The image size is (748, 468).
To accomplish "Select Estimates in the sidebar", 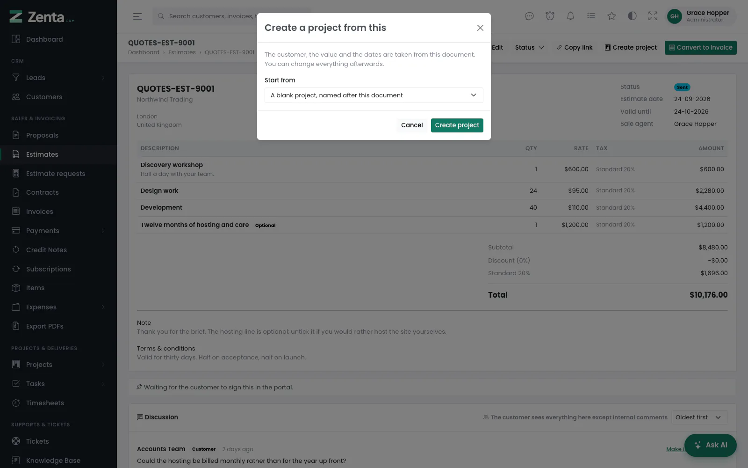I will click(x=58, y=154).
